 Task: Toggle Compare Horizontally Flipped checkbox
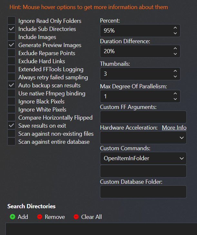coord(12,118)
